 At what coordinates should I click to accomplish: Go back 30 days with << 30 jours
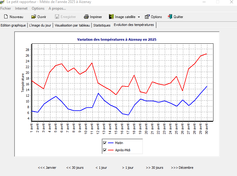click(x=75, y=168)
